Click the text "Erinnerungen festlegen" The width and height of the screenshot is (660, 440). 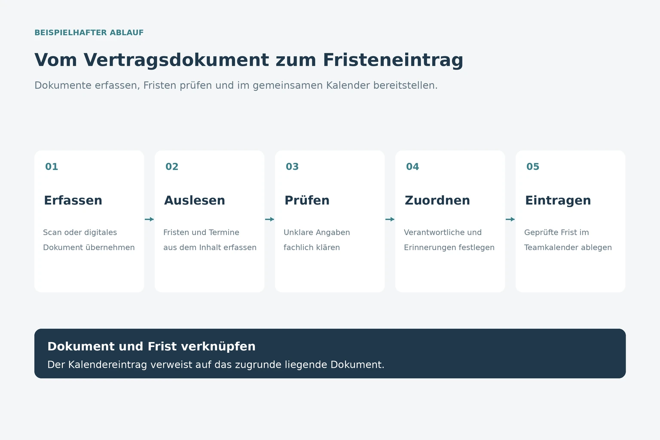pos(449,247)
